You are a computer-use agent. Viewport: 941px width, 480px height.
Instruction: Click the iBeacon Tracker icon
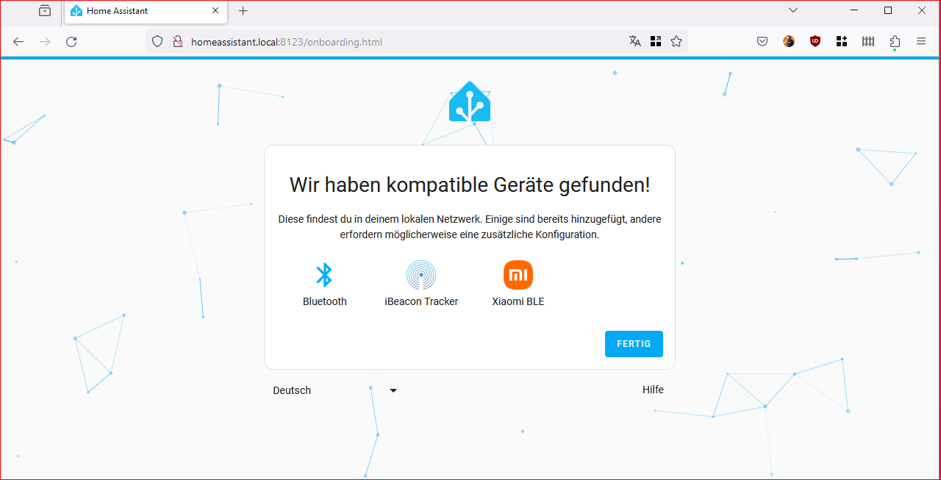[421, 275]
